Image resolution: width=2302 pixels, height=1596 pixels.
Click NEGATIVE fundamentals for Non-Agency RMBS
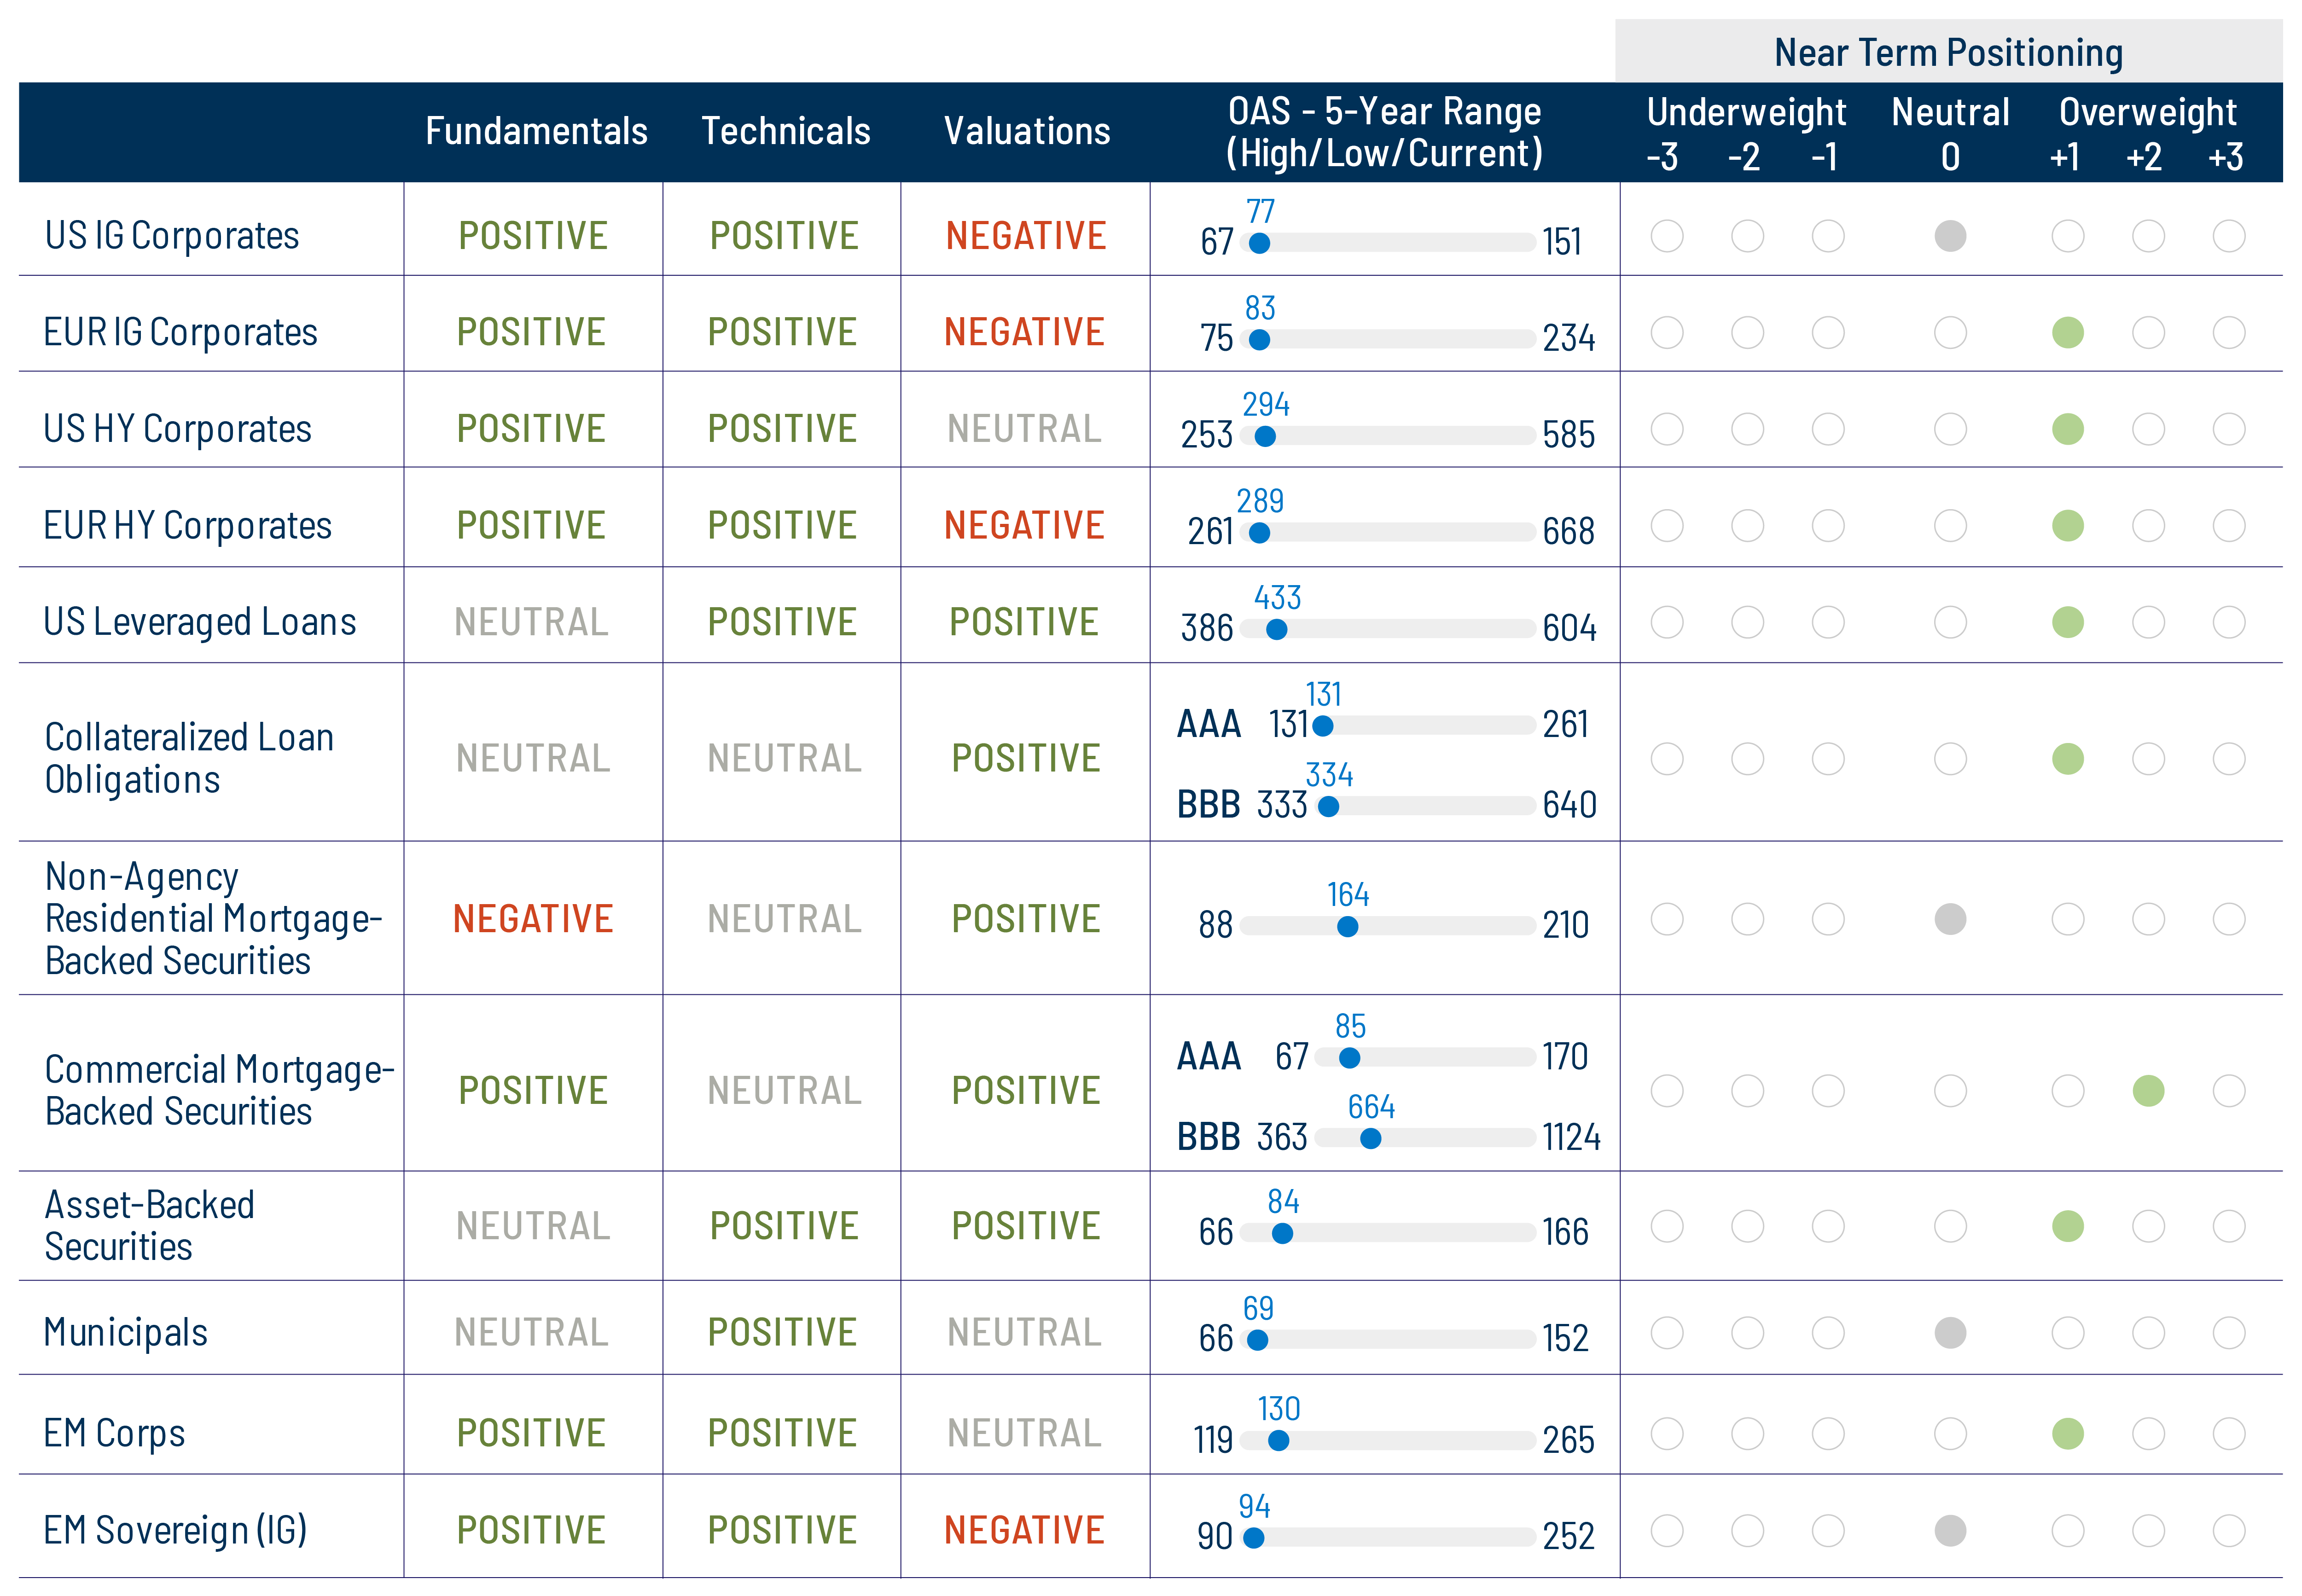532,918
